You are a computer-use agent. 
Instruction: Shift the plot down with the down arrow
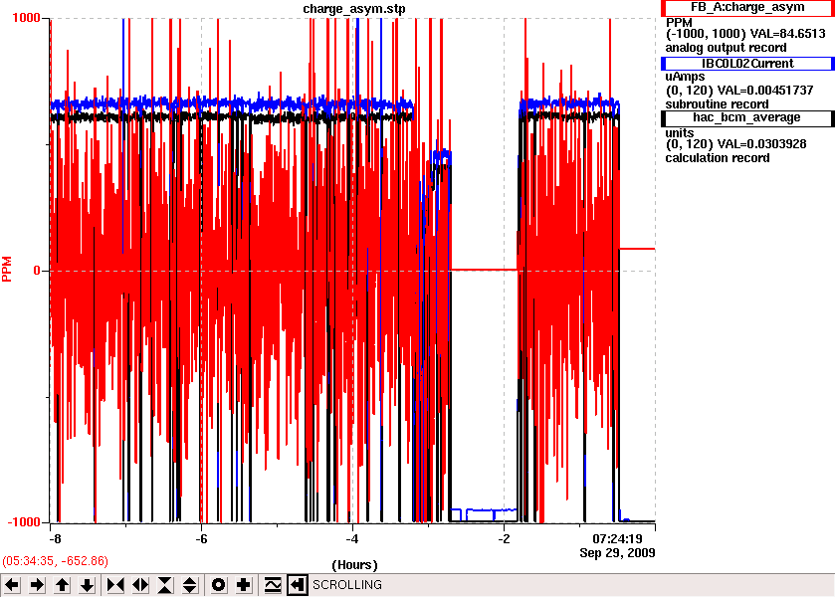[87, 585]
